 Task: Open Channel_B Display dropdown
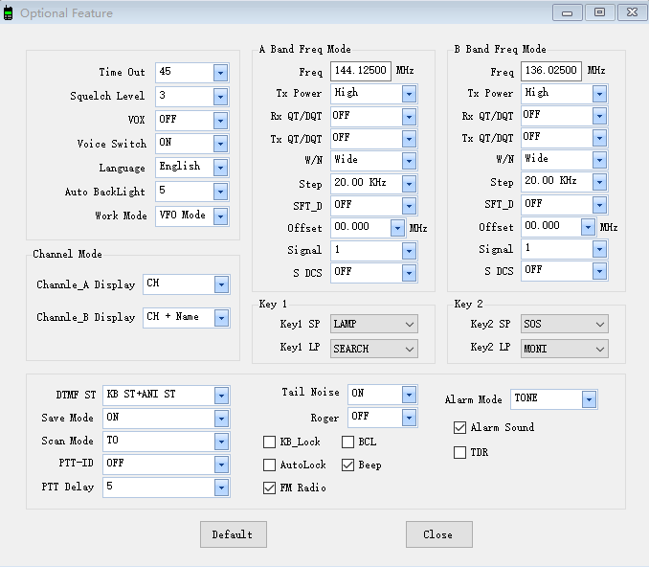click(x=222, y=317)
